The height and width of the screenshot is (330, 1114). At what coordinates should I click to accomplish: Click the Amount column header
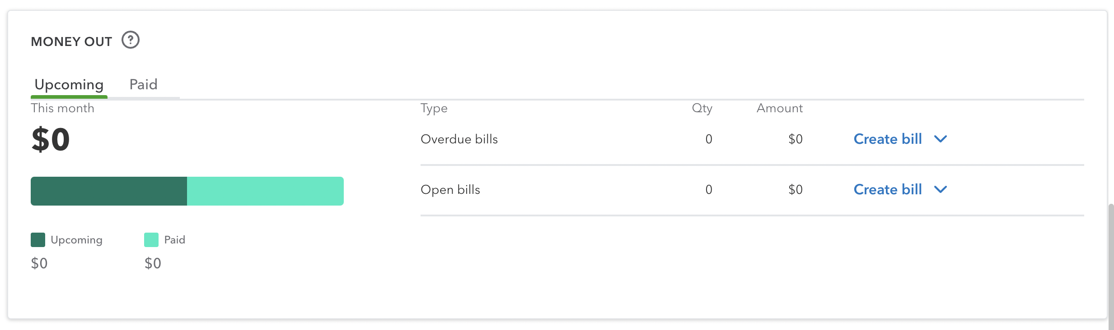click(780, 108)
